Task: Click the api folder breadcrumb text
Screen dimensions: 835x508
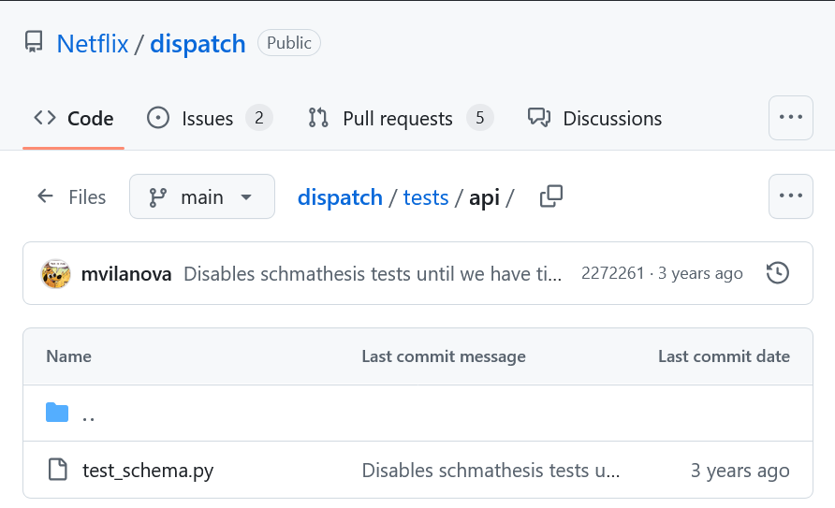Action: [x=484, y=197]
